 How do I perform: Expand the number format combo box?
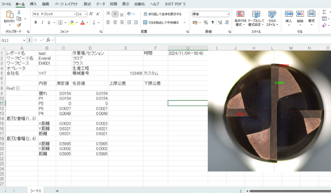pyautogui.click(x=228, y=14)
